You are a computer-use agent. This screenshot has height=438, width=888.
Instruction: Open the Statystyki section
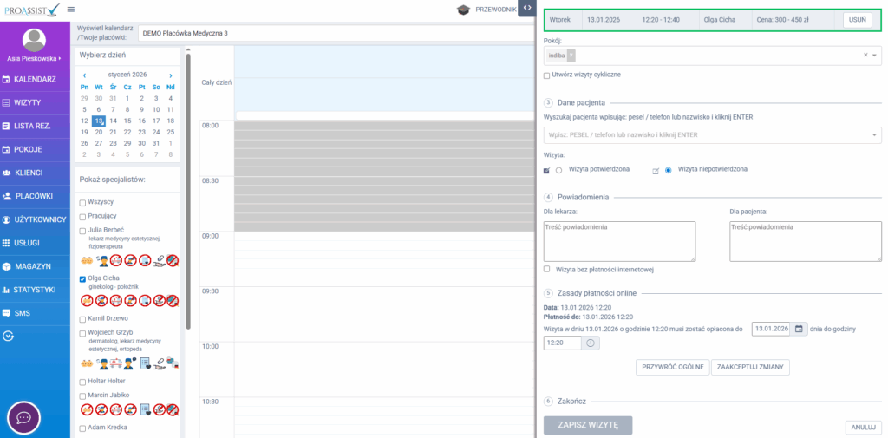click(x=35, y=289)
